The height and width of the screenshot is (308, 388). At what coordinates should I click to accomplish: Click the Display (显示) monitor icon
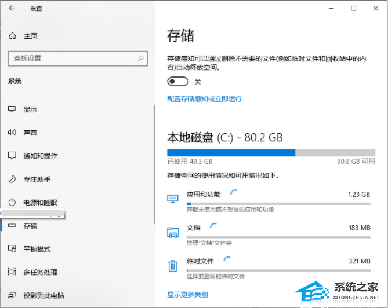pyautogui.click(x=12, y=109)
